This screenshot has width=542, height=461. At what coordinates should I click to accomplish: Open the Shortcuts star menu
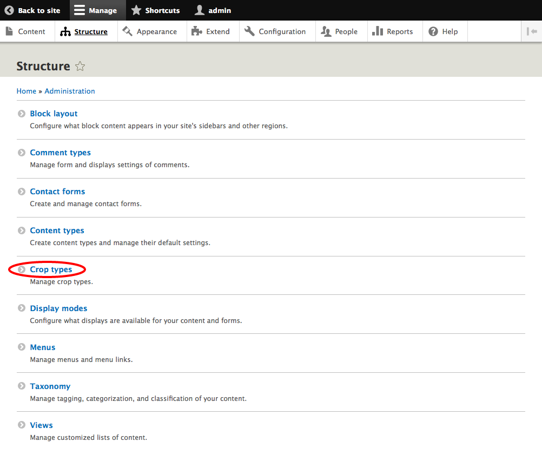point(156,10)
